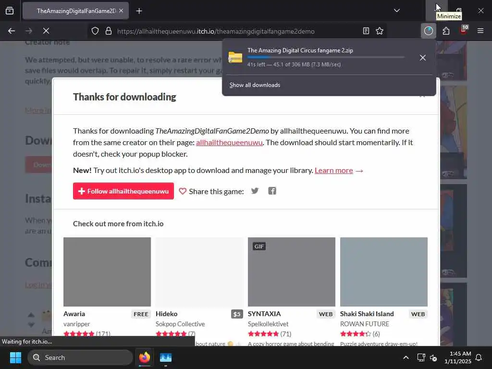The height and width of the screenshot is (369, 492).
Task: Click the $5 price tag on Hideko
Action: [x=237, y=314]
